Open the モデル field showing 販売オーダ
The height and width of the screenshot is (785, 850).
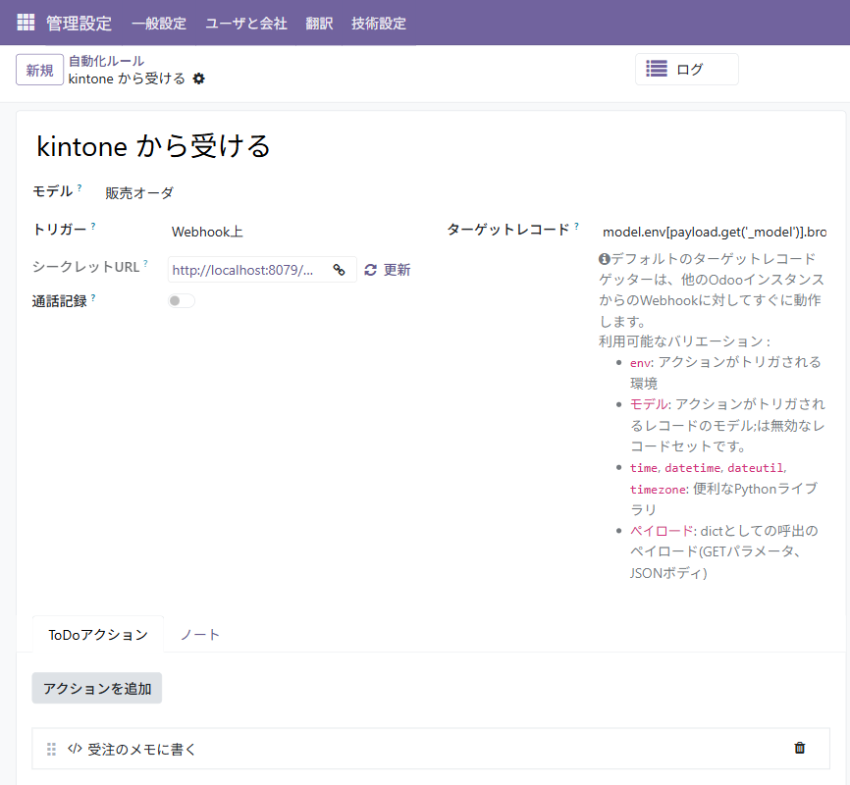(x=139, y=193)
